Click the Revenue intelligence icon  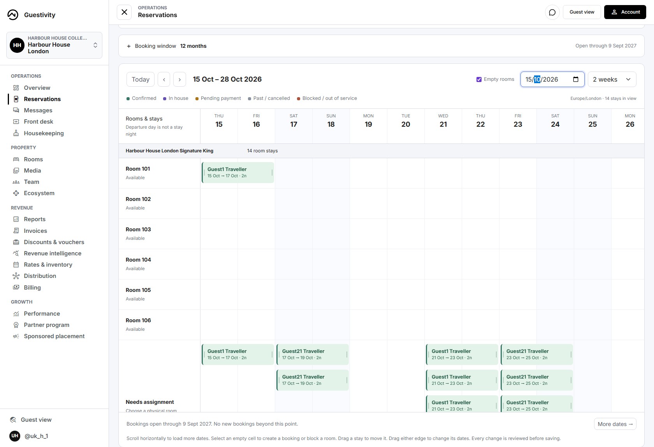tap(16, 253)
